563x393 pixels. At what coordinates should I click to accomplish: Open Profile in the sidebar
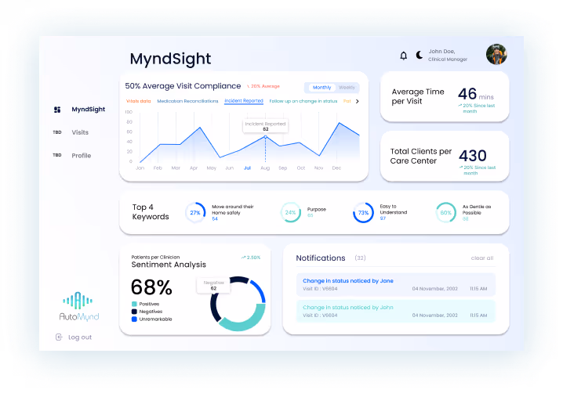(81, 156)
